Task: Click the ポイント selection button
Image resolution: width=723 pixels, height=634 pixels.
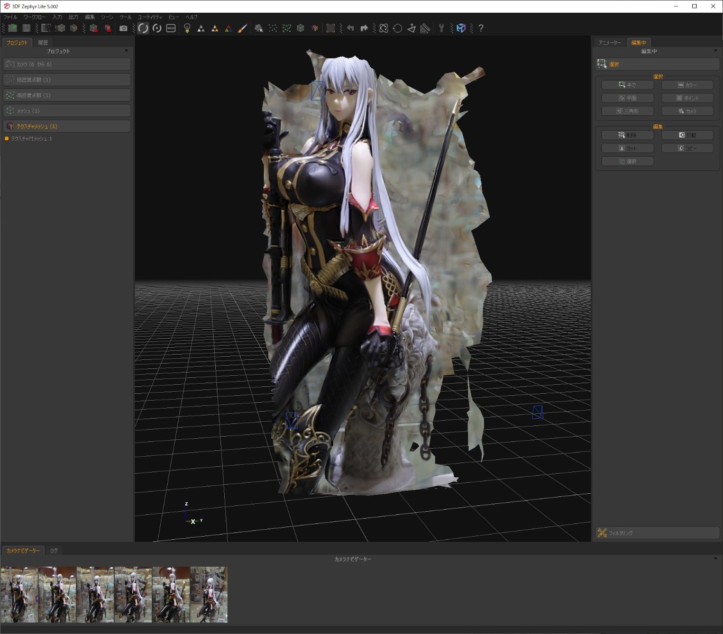Action: pyautogui.click(x=687, y=98)
